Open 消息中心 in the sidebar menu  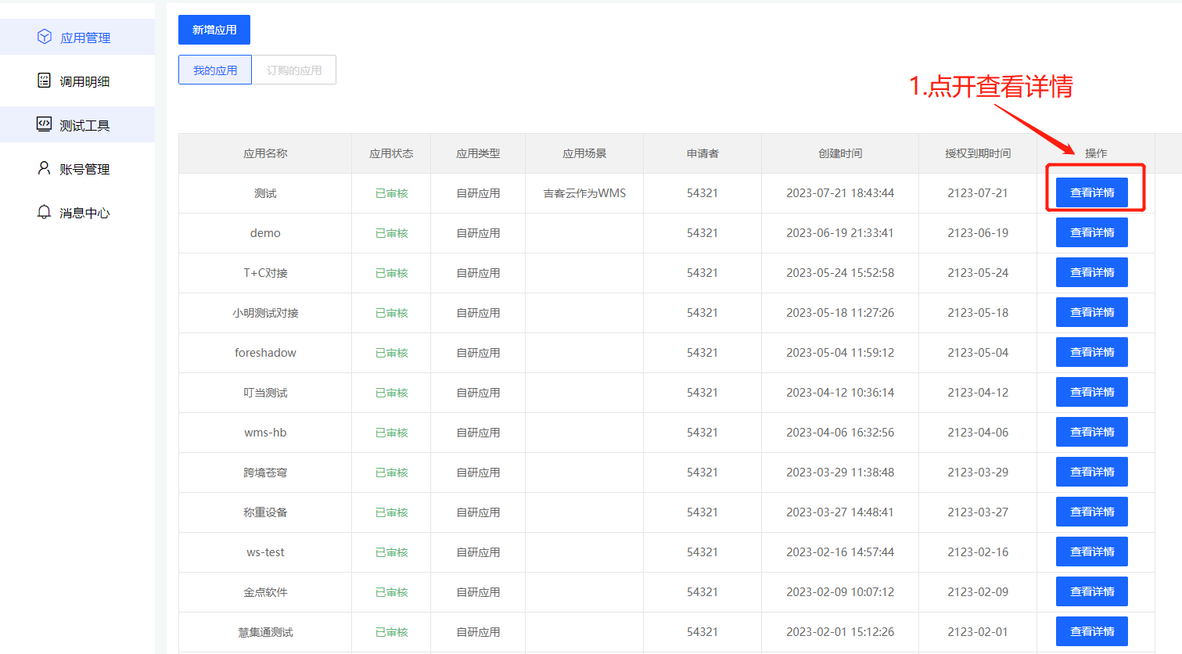(84, 213)
